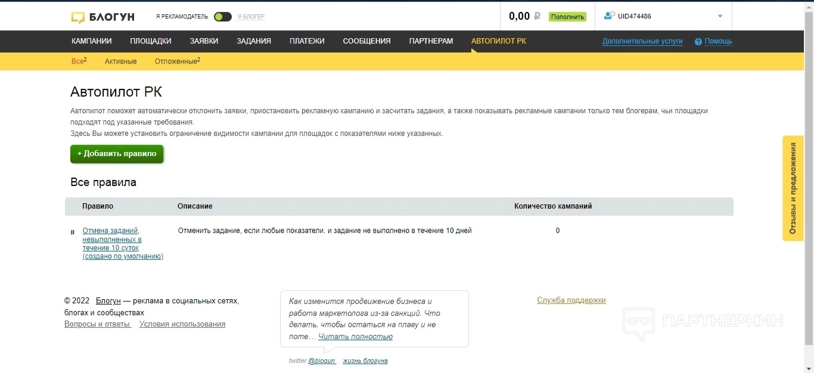Click the Добавить правило button
Image resolution: width=814 pixels, height=373 pixels.
(117, 154)
